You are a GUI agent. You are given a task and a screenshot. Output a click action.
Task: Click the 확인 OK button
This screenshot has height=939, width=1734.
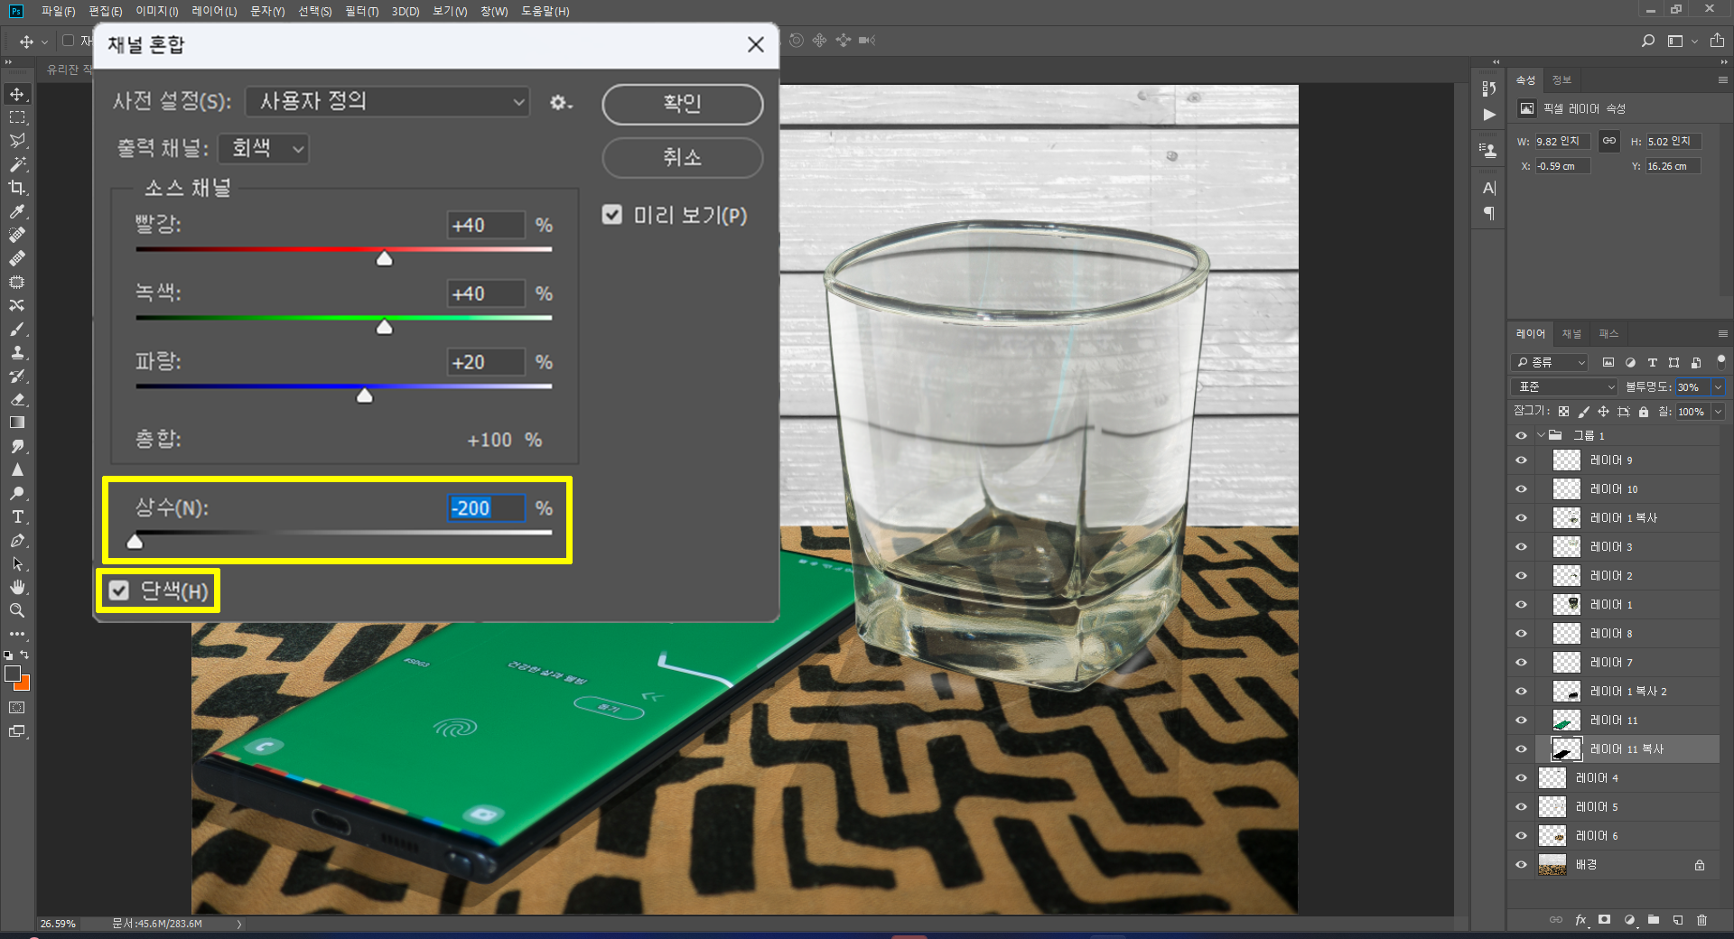coord(682,104)
